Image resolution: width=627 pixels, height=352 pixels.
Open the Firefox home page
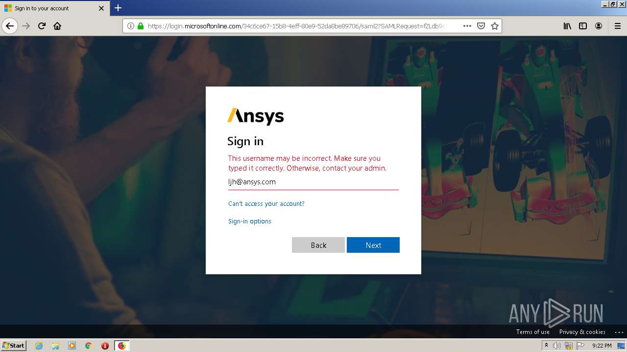57,26
